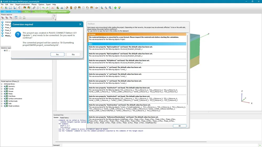Click the lightbulb icon at toolbar end
This screenshot has width=262, height=147.
click(x=119, y=8)
